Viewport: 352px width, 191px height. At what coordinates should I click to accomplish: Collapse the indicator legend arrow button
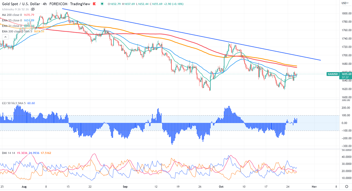(5, 37)
